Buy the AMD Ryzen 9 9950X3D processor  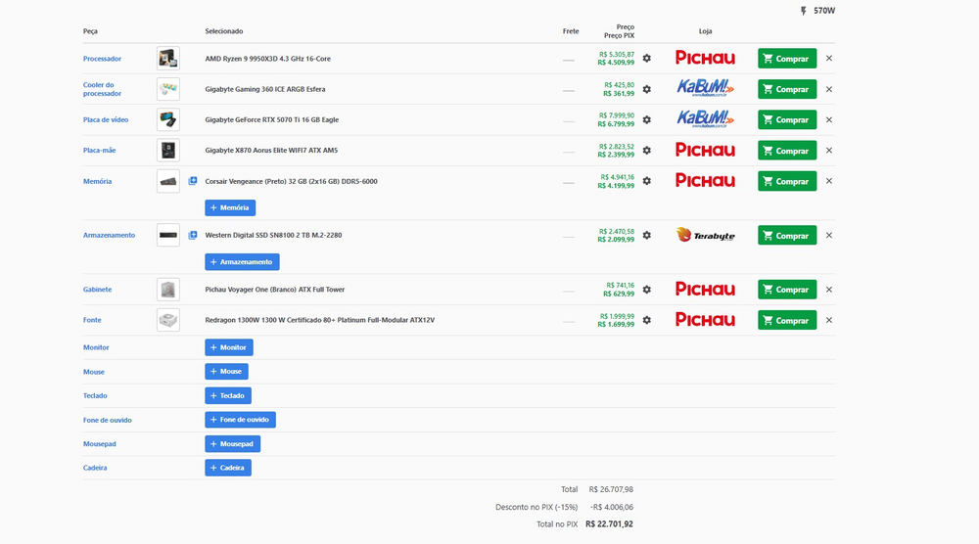[x=787, y=59]
